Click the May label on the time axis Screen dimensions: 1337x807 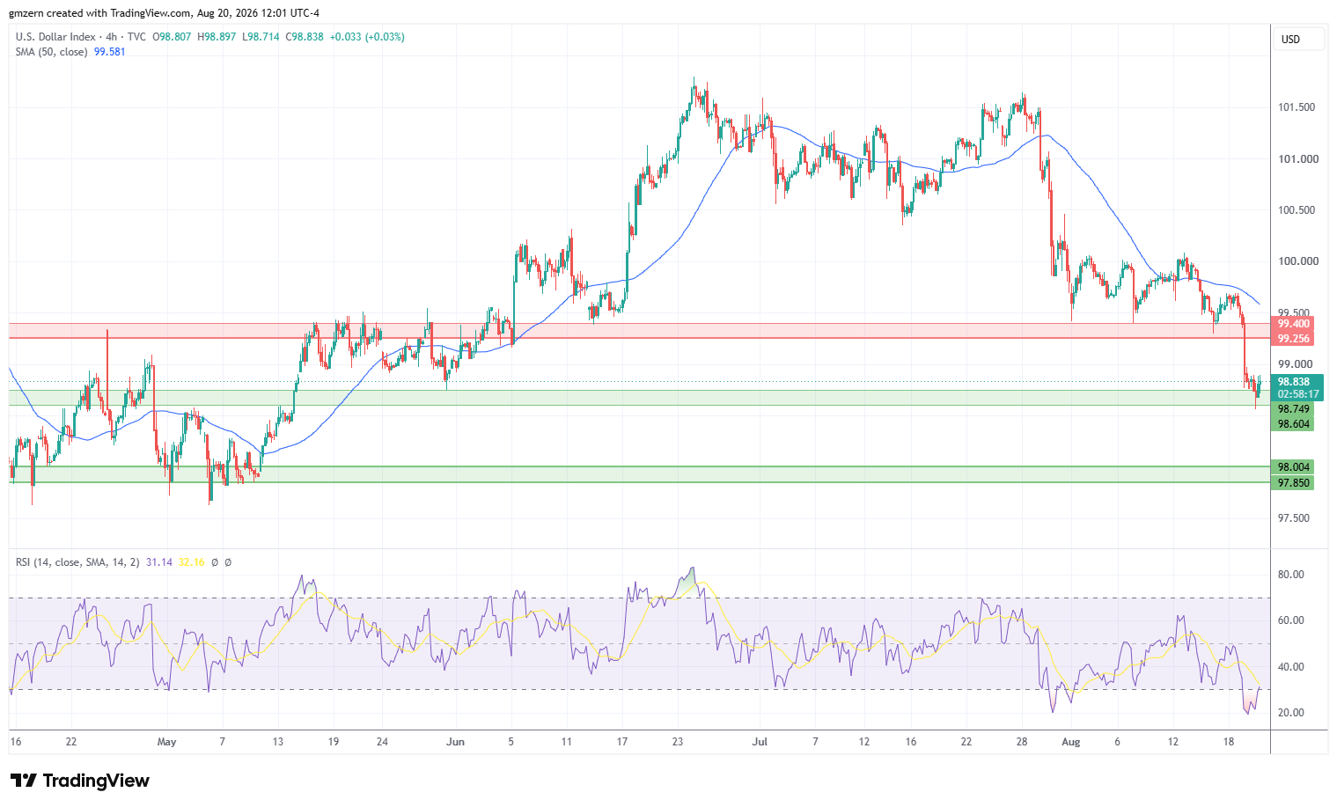(x=166, y=742)
